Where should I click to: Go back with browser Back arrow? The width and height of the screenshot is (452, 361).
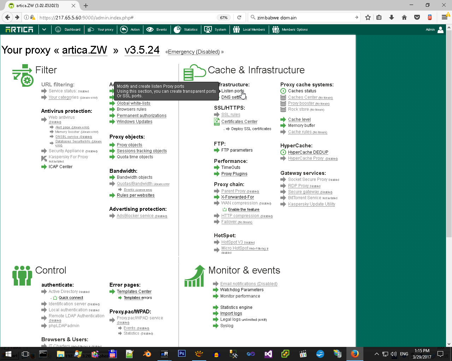[8, 17]
